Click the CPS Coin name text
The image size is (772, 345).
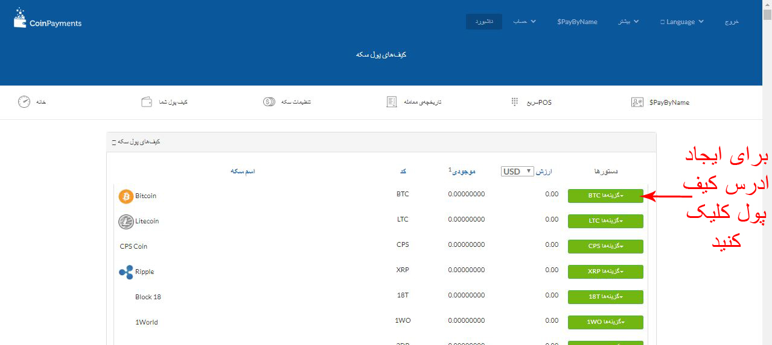133,247
